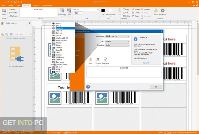Switch to the Graphic tab

(36, 6)
